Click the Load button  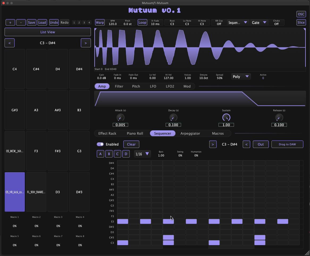[x=42, y=22]
